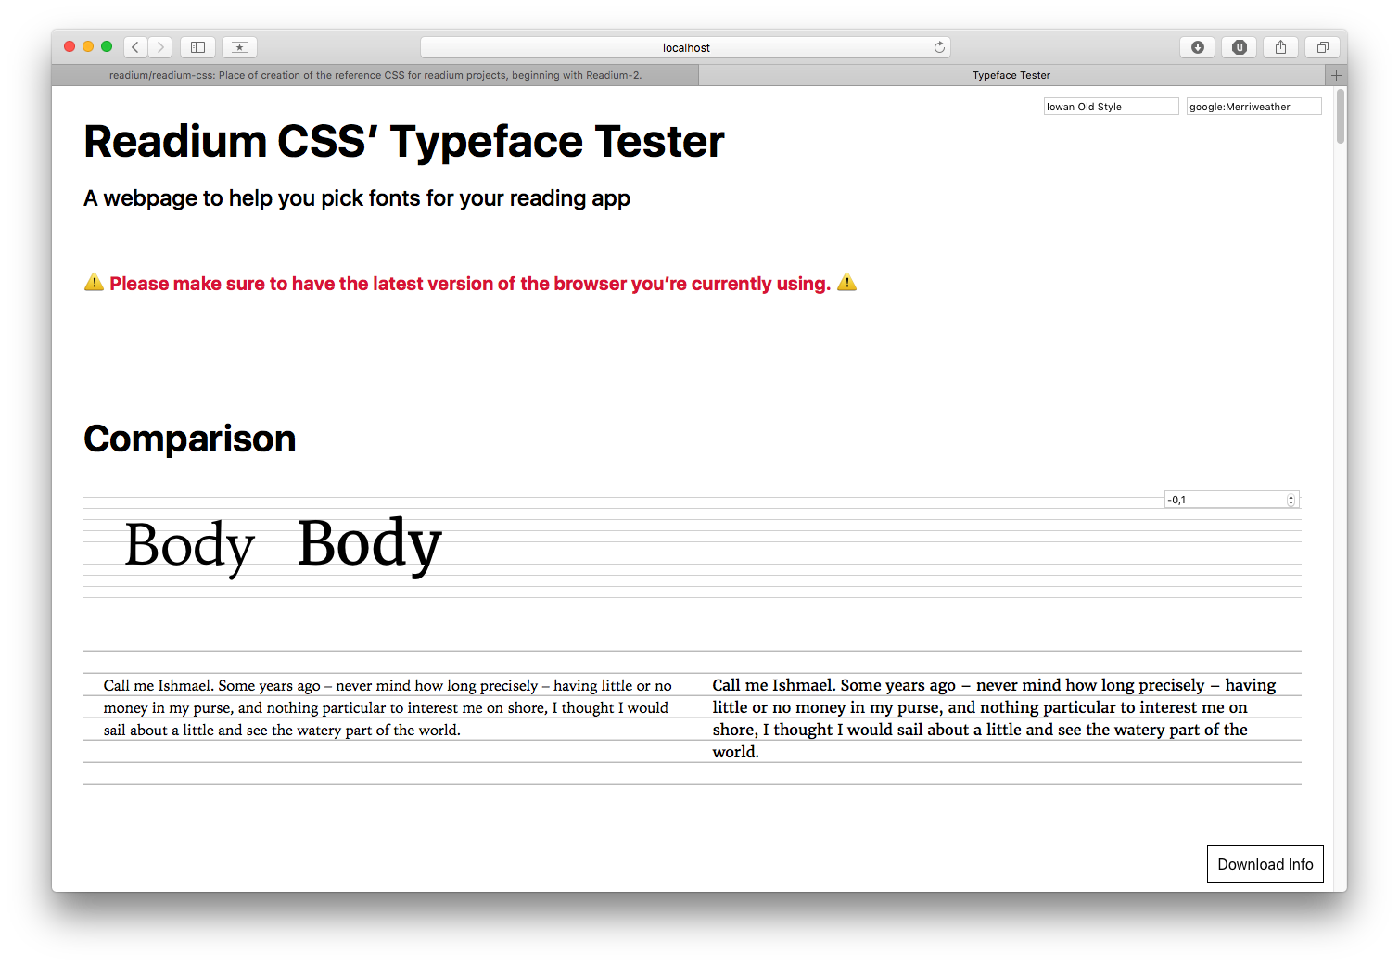Viewport: 1399px width, 966px height.
Task: Increase the -0,1 value with stepper up arrow
Action: click(x=1291, y=497)
